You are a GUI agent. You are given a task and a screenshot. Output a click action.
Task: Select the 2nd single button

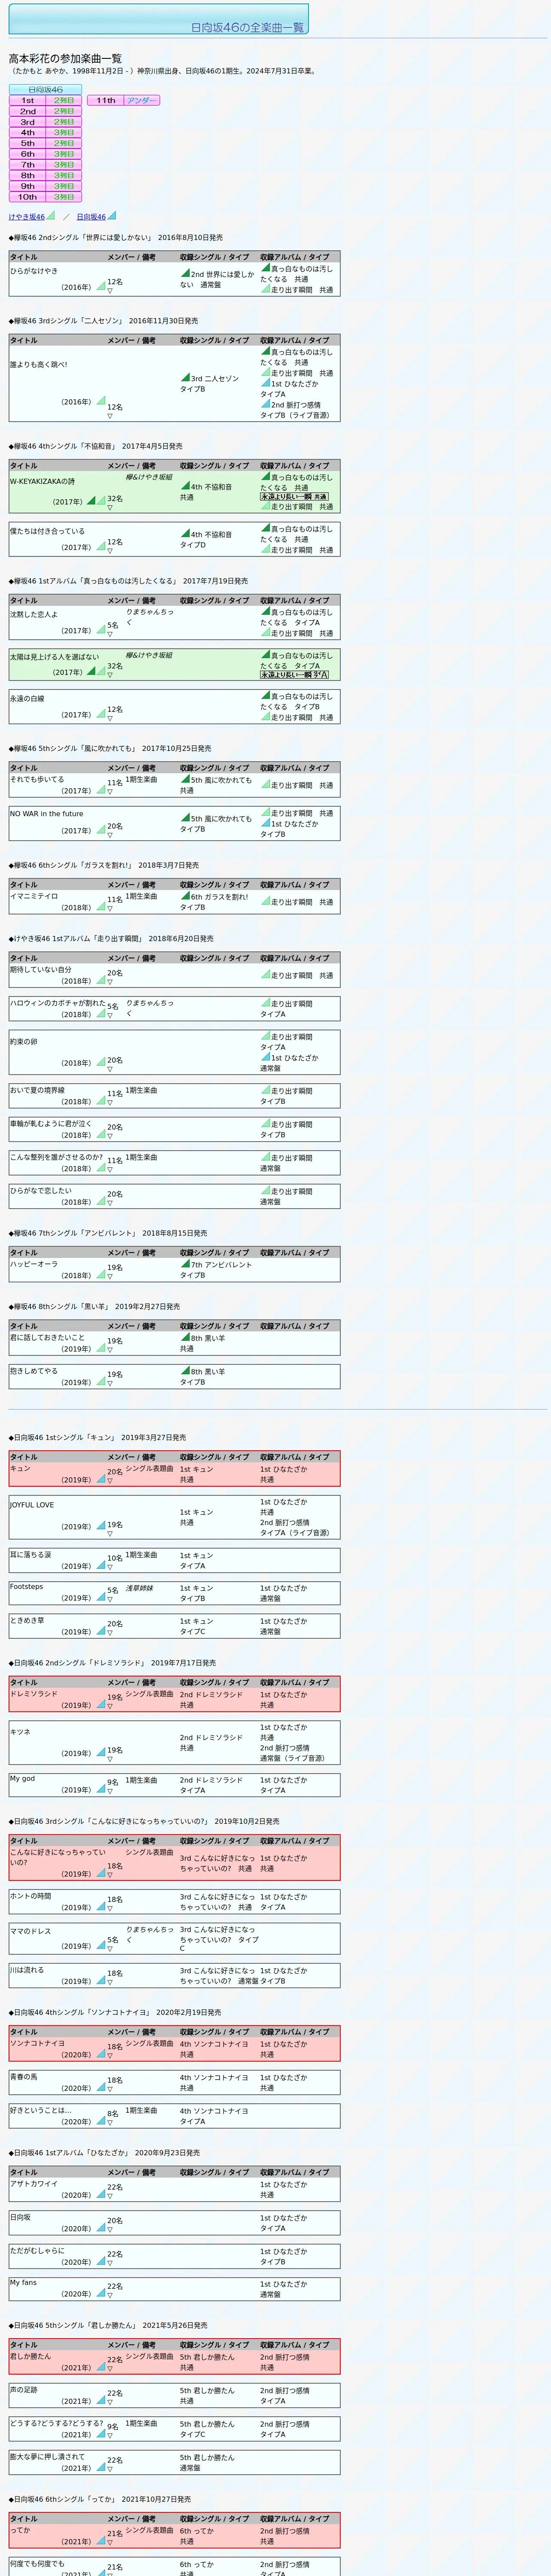[28, 111]
